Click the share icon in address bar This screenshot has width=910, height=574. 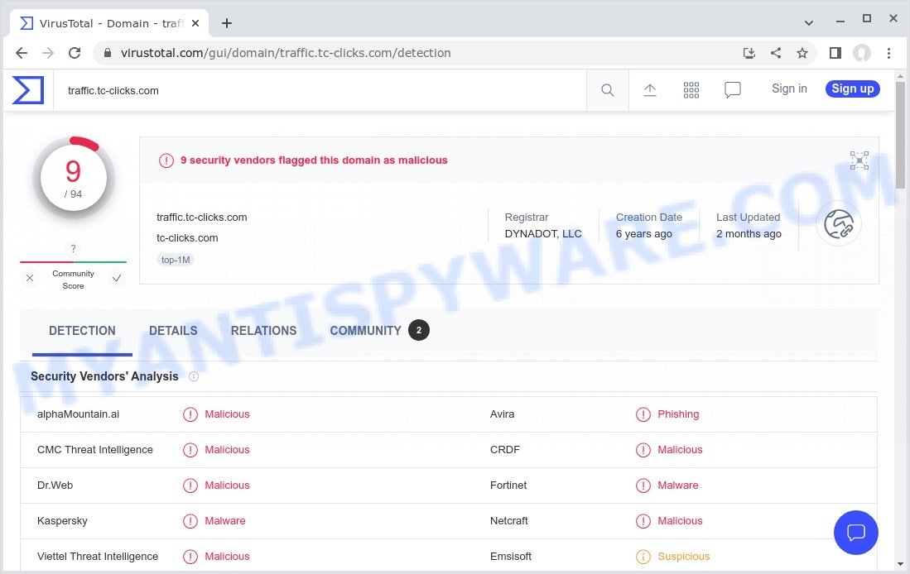click(775, 53)
